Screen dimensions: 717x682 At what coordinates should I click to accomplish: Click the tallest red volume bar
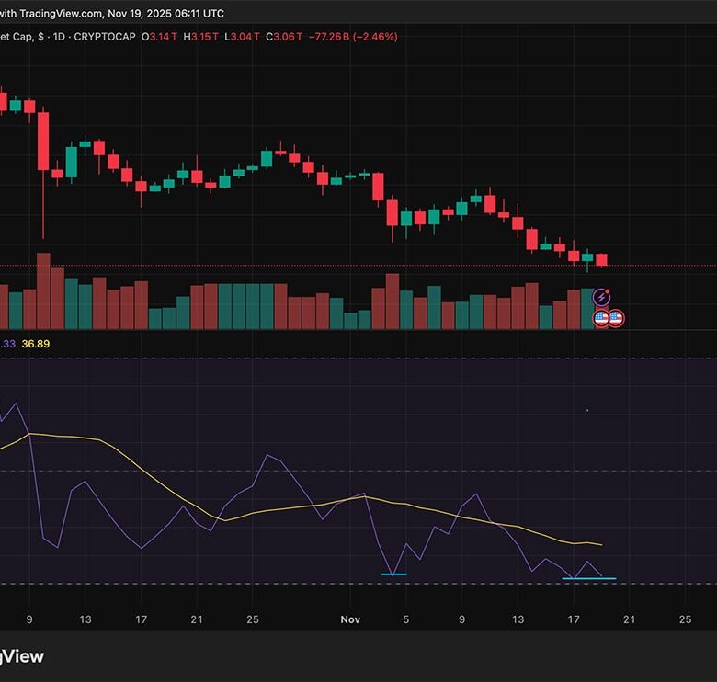point(43,291)
